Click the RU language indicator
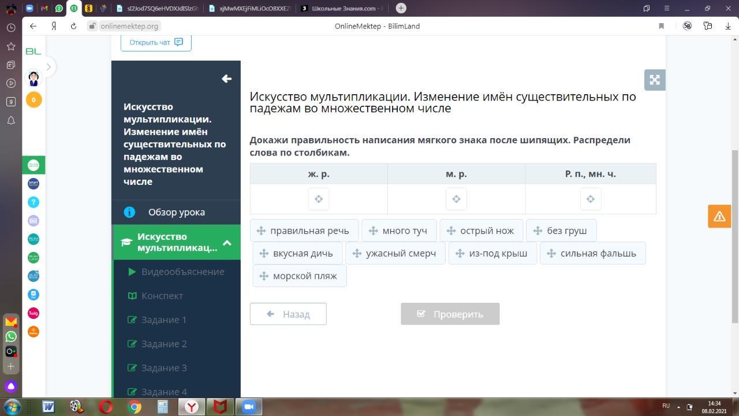 (x=666, y=406)
